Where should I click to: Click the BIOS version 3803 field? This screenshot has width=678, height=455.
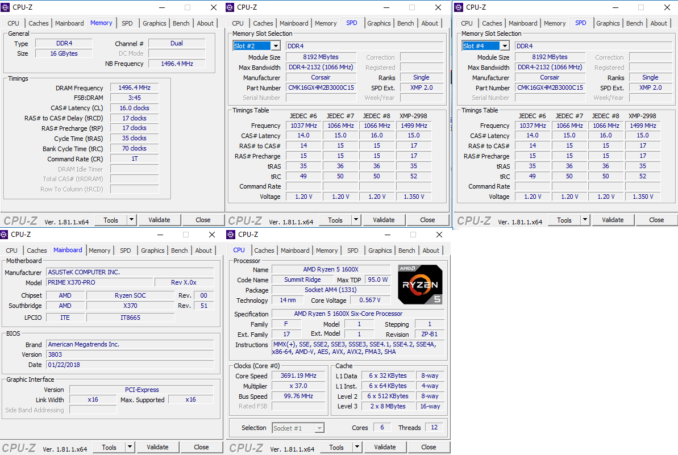[x=130, y=355]
